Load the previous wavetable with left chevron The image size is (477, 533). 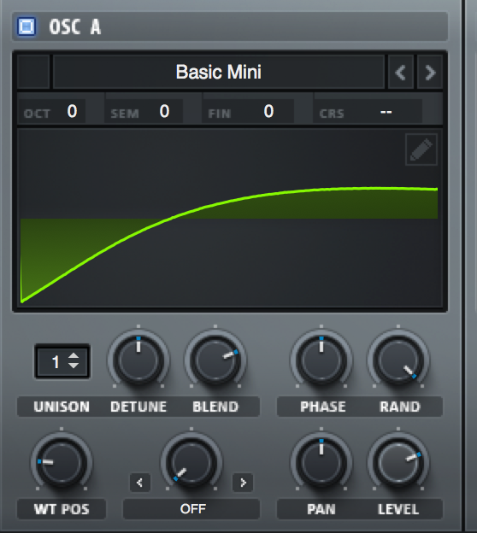400,73
